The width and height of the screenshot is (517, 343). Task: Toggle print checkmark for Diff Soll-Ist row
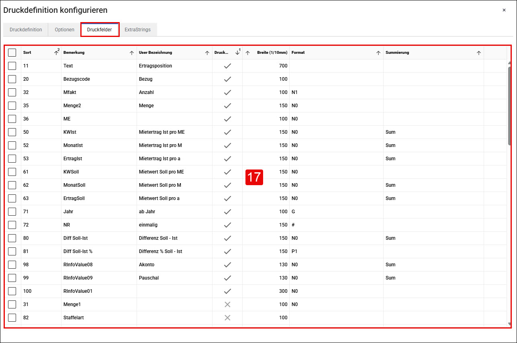(x=227, y=238)
